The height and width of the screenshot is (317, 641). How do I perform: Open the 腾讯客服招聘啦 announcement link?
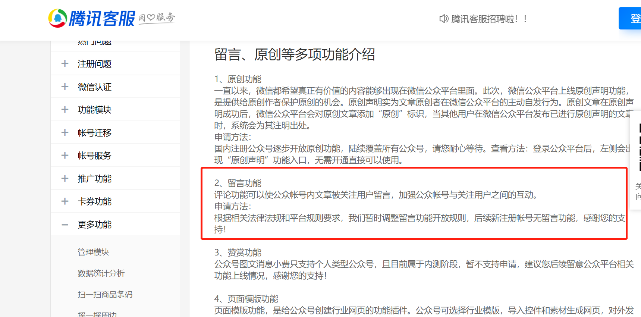click(x=488, y=19)
